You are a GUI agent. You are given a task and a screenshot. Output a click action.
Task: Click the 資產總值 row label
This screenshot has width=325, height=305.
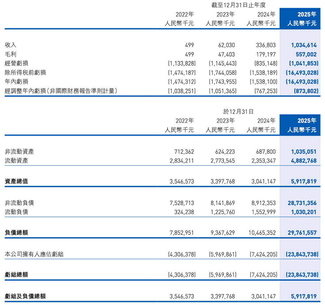[16, 181]
